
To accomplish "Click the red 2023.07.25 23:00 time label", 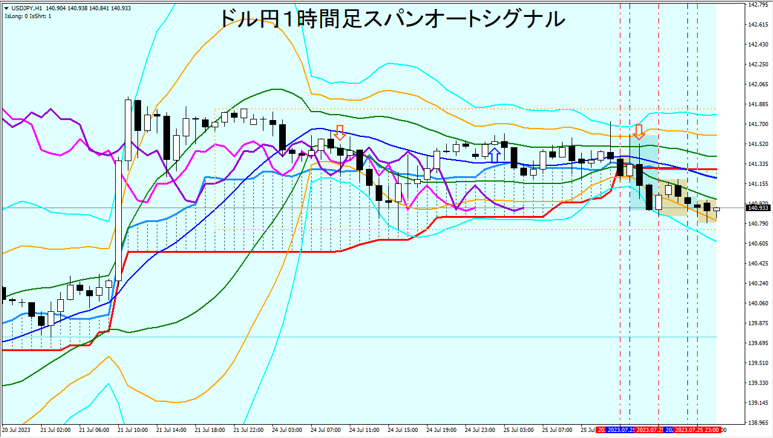I will pos(697,430).
